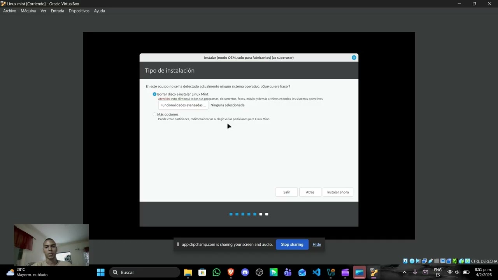Viewport: 498px width, 280px height.
Task: Click VirtualBox network adapters status icon
Action: tap(424, 261)
